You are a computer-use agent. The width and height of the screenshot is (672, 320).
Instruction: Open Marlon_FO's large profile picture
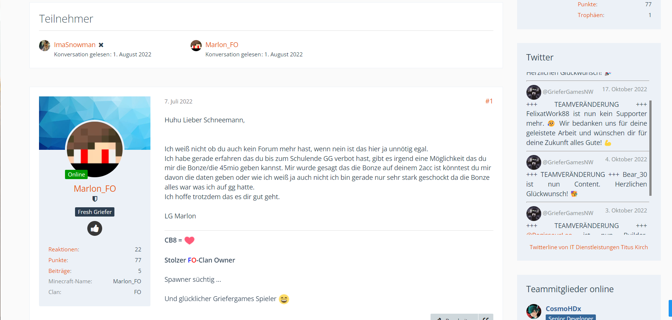pos(95,149)
